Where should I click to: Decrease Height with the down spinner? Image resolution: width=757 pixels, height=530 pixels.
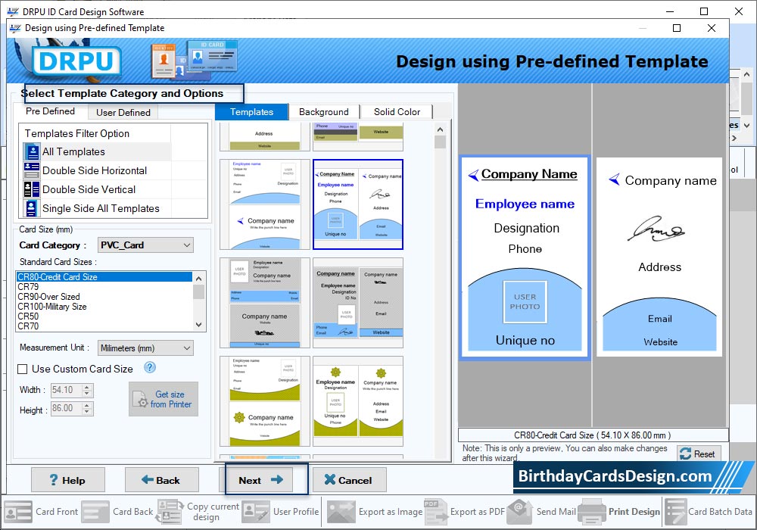pos(87,412)
